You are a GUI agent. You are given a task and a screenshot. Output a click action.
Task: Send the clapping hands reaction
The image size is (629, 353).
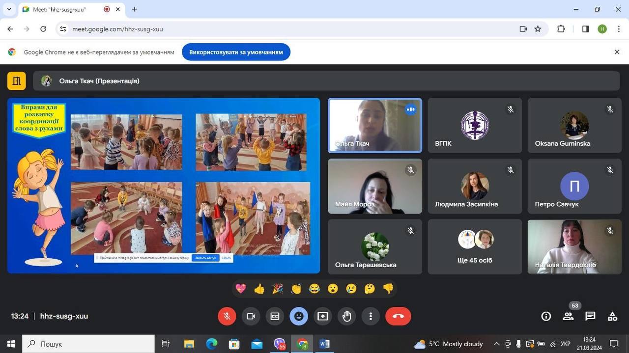pyautogui.click(x=296, y=289)
